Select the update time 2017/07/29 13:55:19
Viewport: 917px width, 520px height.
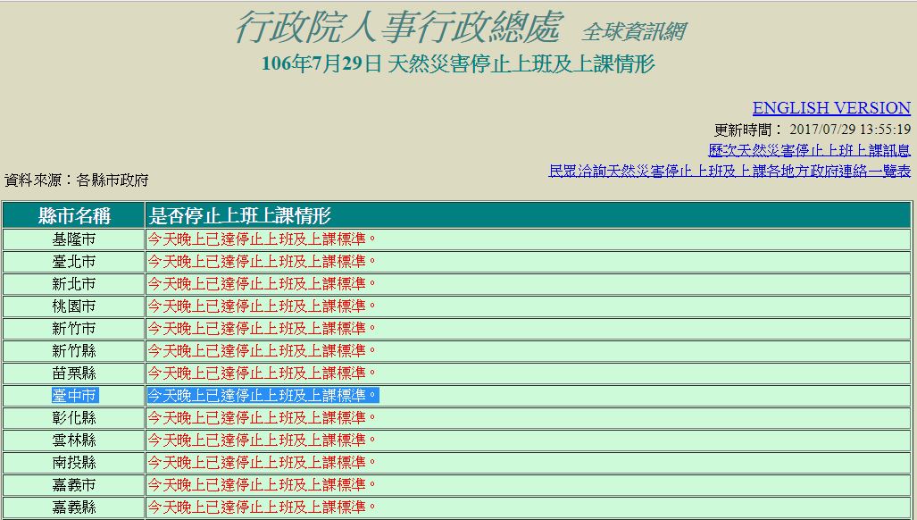850,130
